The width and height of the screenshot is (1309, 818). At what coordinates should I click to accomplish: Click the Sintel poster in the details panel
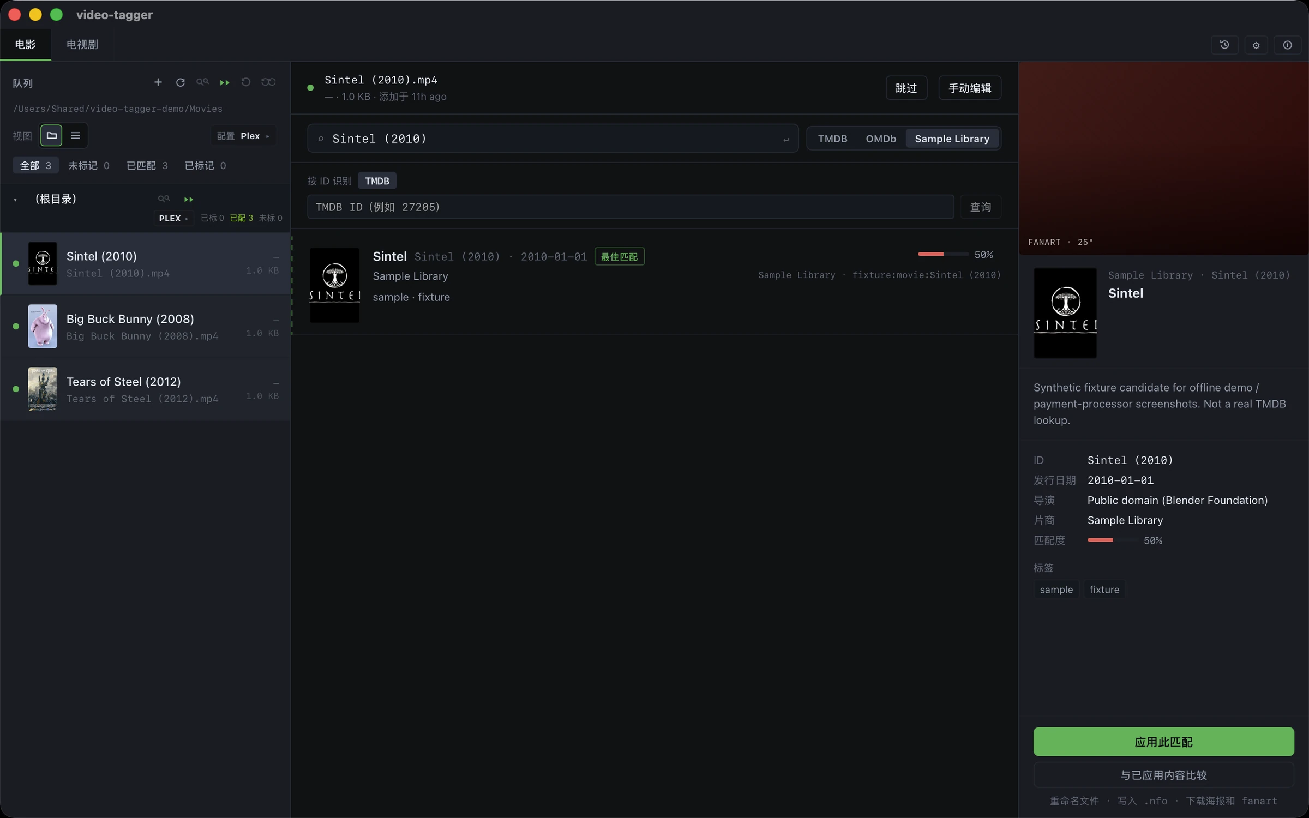click(x=1065, y=313)
